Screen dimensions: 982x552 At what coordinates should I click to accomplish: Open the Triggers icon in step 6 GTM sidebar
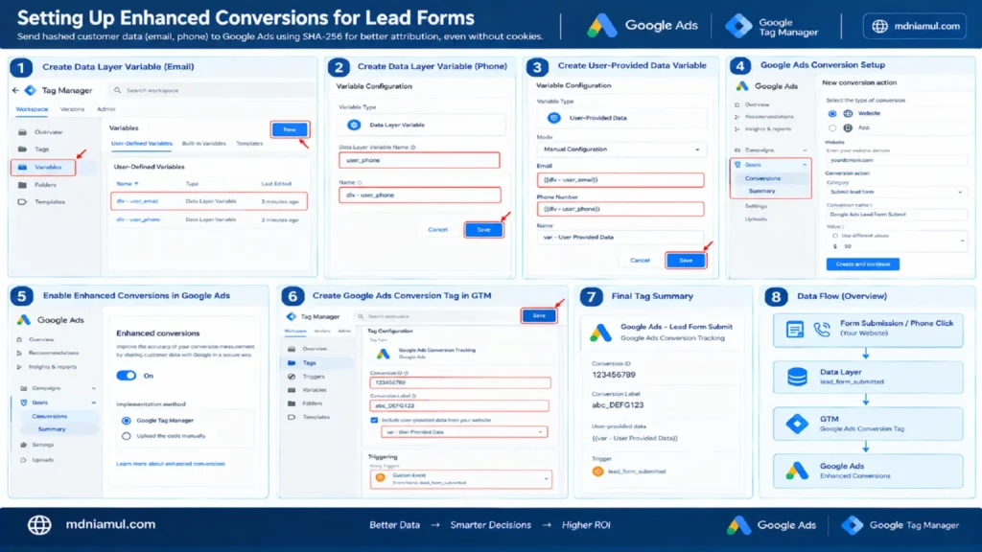tap(292, 376)
